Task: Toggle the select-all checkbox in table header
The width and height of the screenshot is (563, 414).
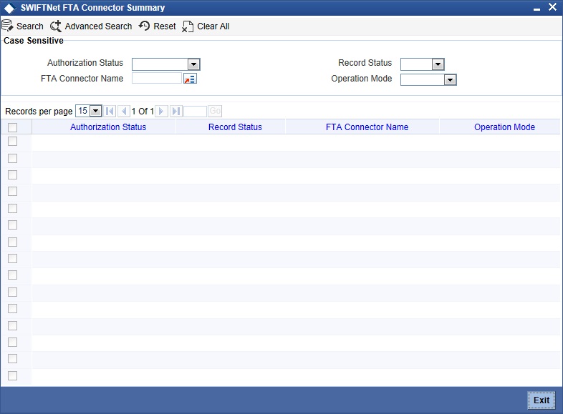Action: click(13, 127)
